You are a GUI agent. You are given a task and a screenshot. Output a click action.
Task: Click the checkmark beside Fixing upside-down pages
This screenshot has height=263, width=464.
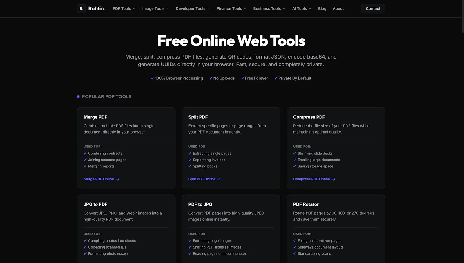click(295, 241)
